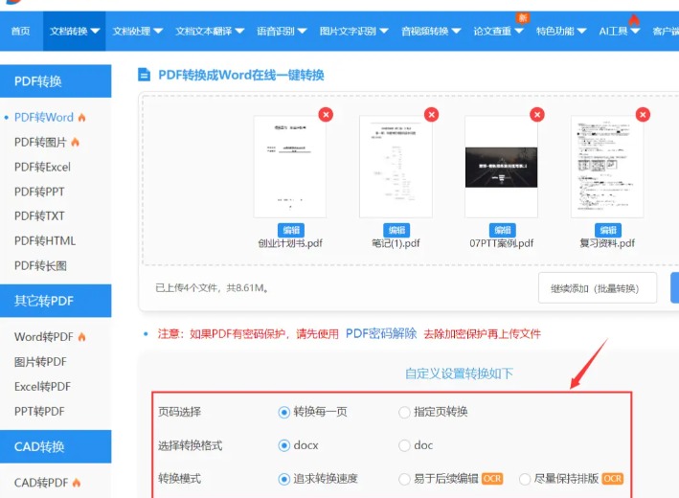This screenshot has height=498, width=679.
Task: Expand the 文档处理 dropdown menu
Action: point(137,32)
